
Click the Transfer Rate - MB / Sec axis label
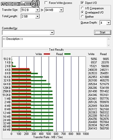pyautogui.click(x=48, y=137)
